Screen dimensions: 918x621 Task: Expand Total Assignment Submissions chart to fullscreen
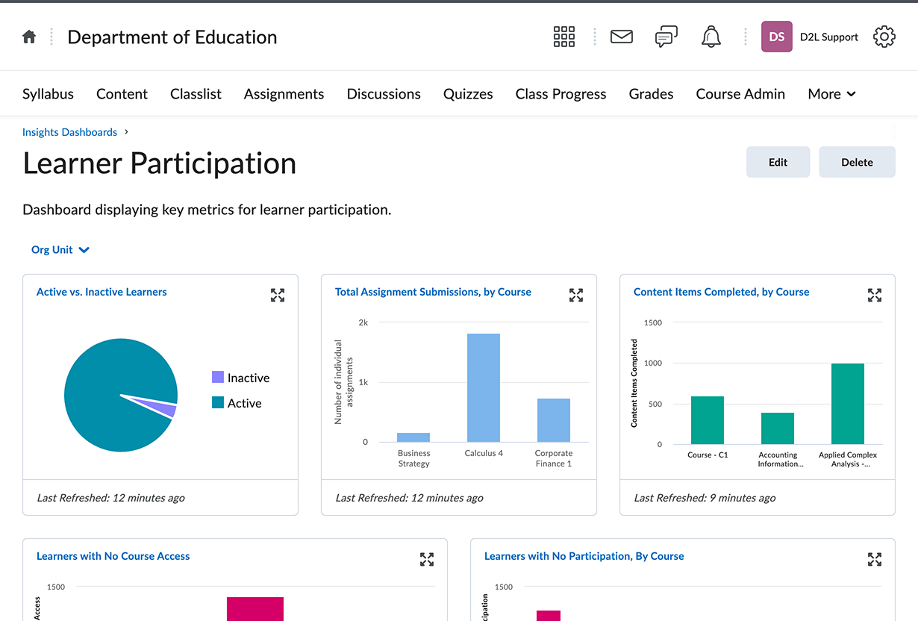pyautogui.click(x=576, y=295)
